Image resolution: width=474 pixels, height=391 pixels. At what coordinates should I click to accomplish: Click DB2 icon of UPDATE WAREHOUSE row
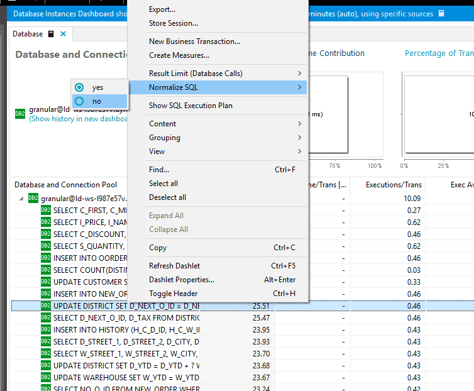pyautogui.click(x=46, y=377)
